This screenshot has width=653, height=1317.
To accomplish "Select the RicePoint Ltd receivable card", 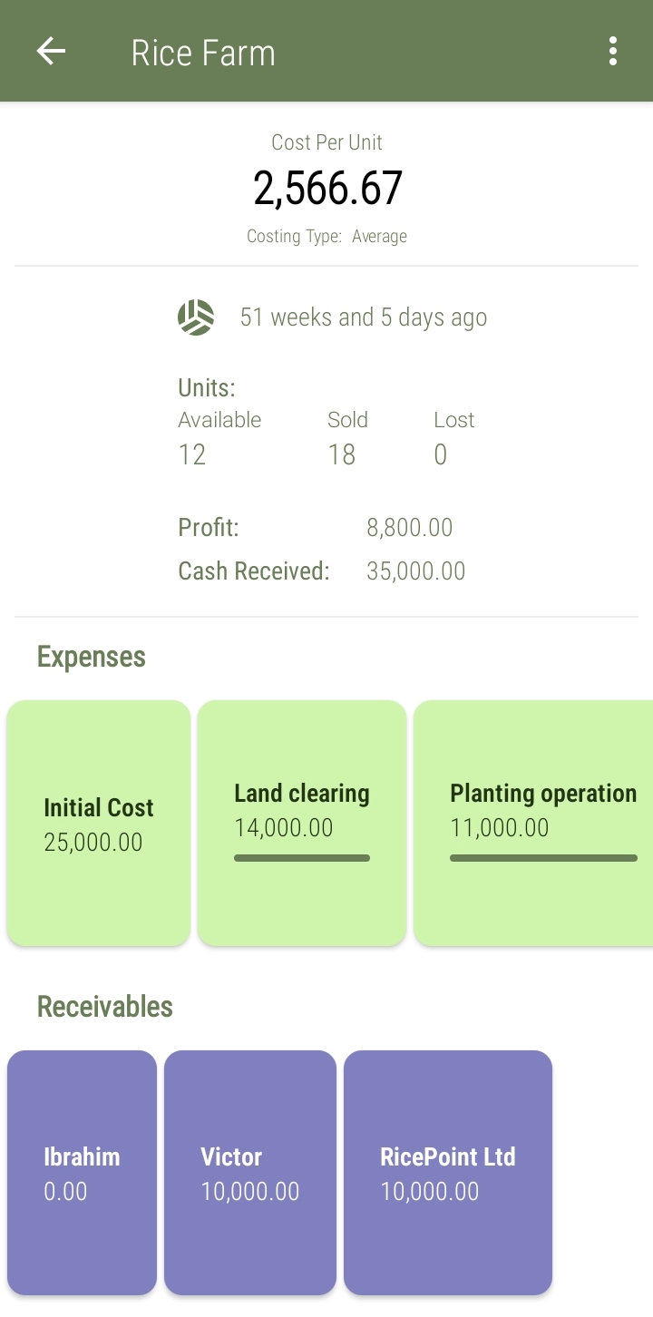I will pos(448,1173).
